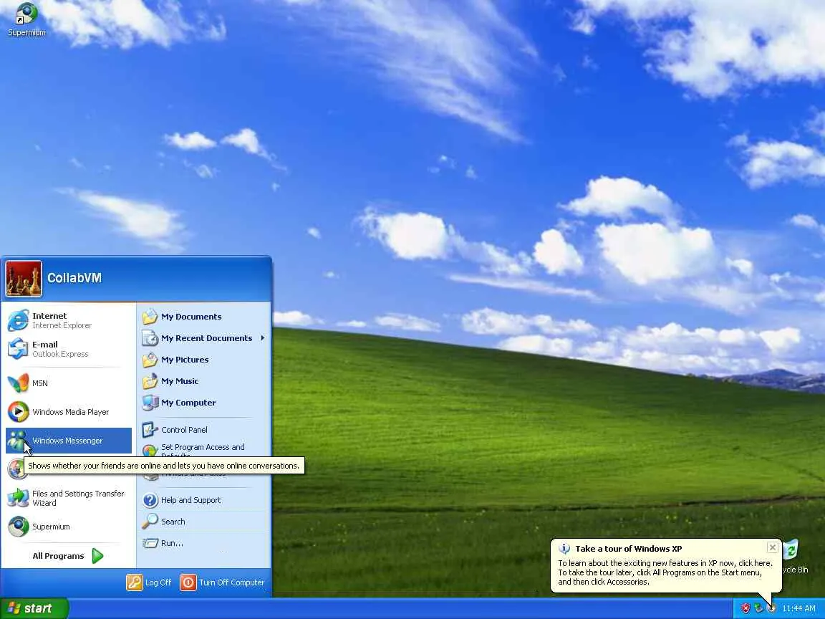Open Control Panel
Screen dimensions: 825x619
click(x=203, y=430)
